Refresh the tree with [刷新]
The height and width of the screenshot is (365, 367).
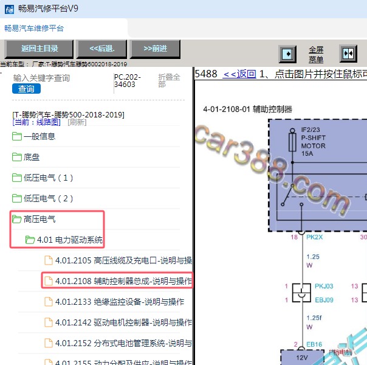(x=77, y=122)
